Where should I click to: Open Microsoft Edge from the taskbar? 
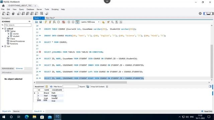point(27,117)
